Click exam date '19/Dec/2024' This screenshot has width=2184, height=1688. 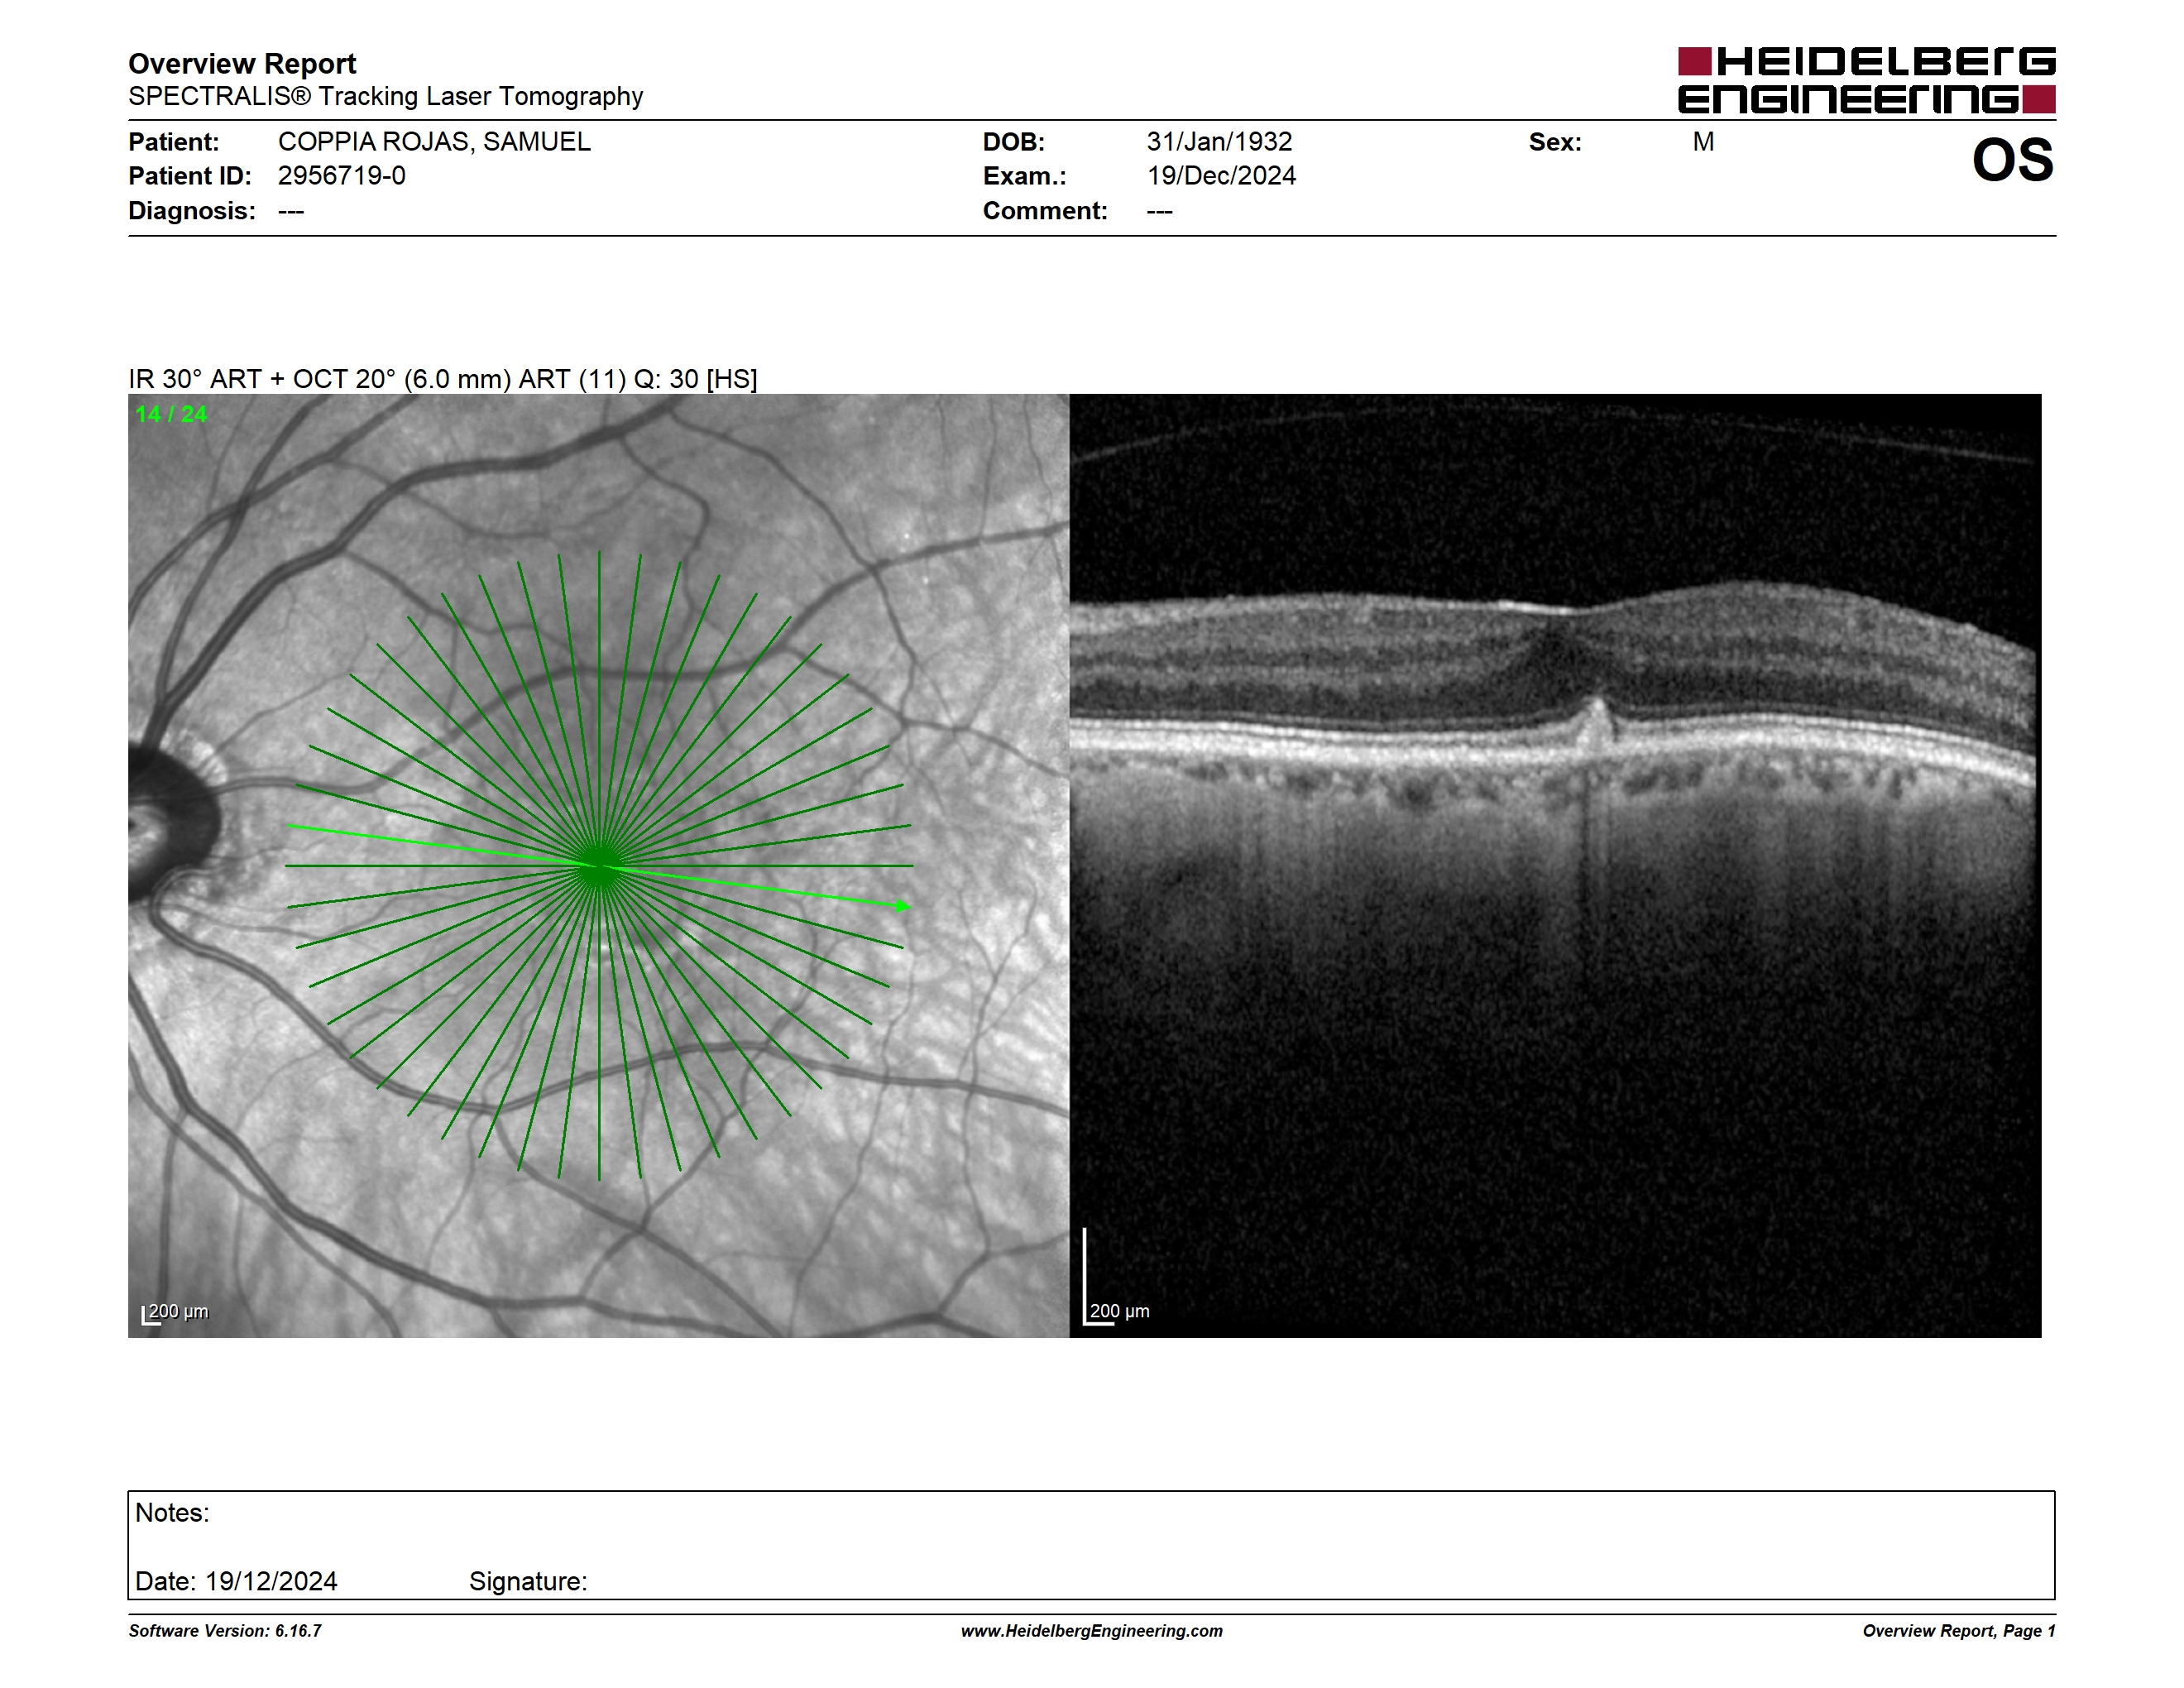[1221, 176]
